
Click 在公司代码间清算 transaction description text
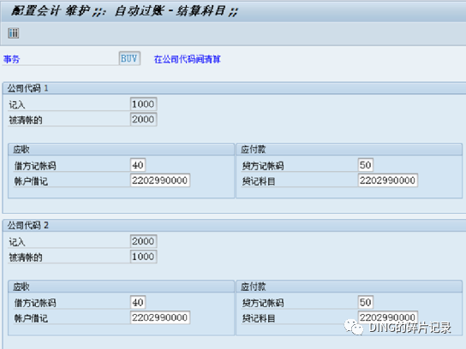pos(188,59)
